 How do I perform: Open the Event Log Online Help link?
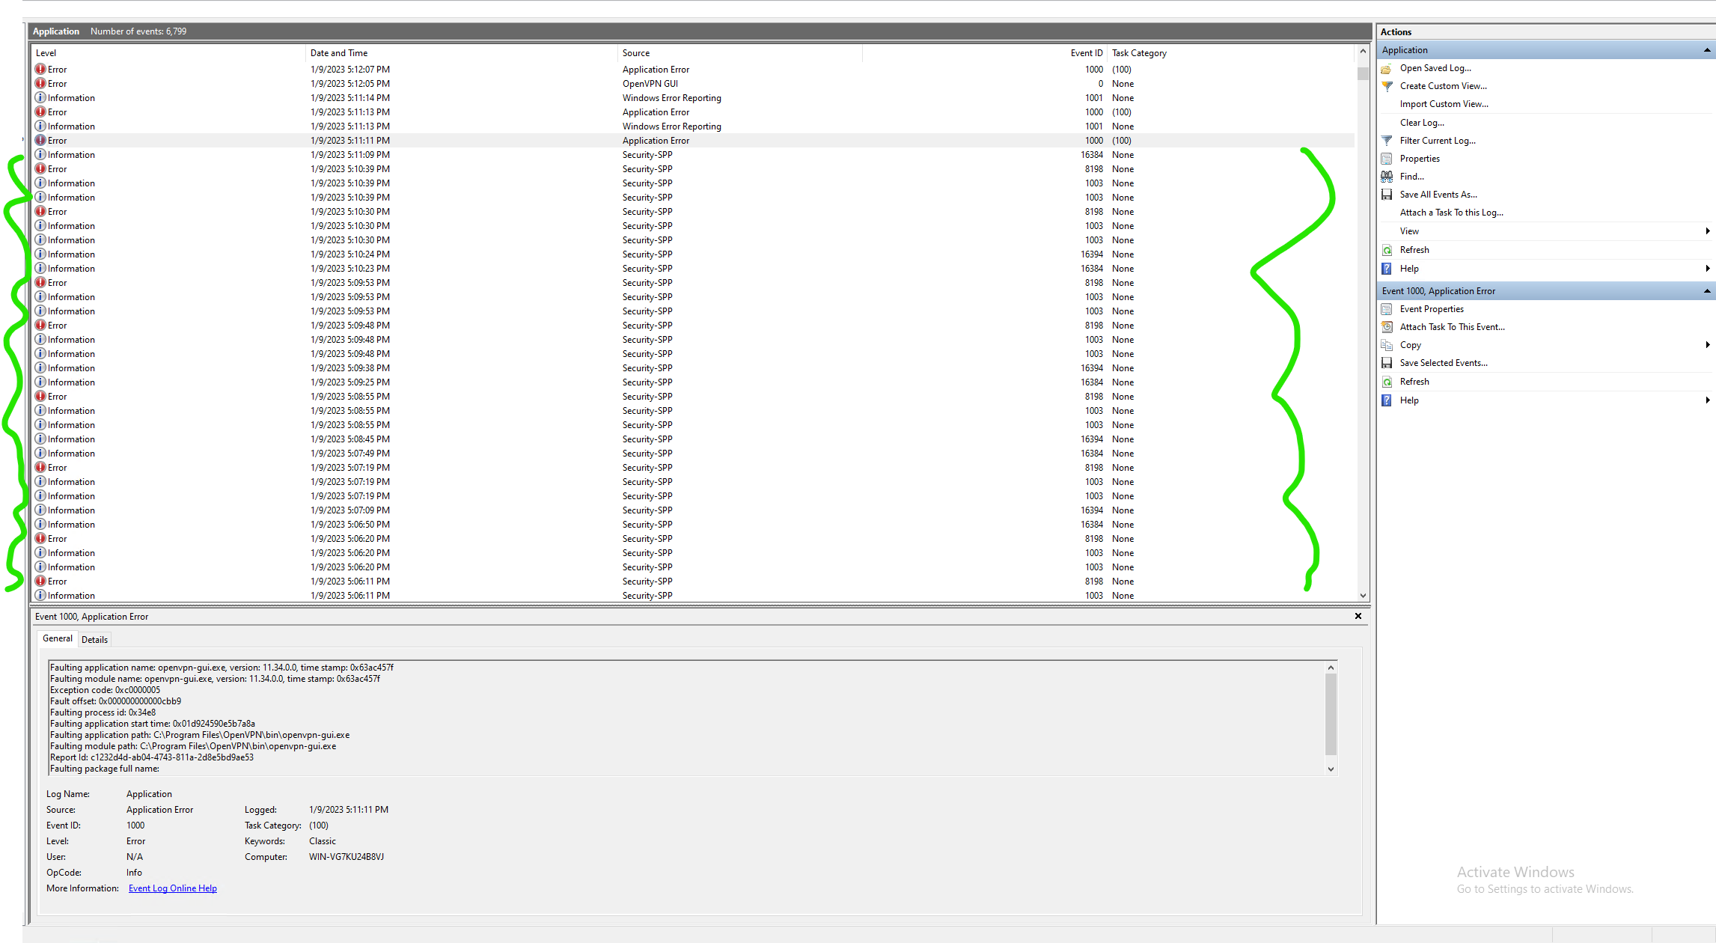tap(172, 888)
